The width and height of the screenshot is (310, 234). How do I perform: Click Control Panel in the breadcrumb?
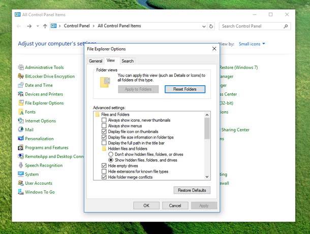point(77,26)
